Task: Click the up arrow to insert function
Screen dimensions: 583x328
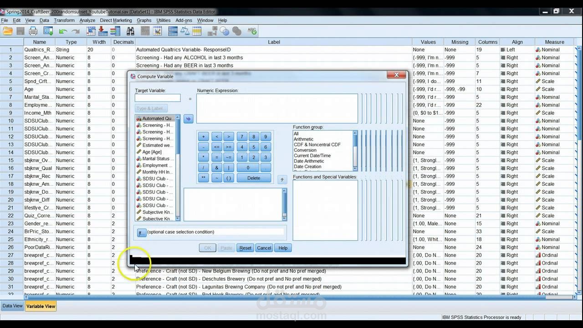Action: click(282, 179)
